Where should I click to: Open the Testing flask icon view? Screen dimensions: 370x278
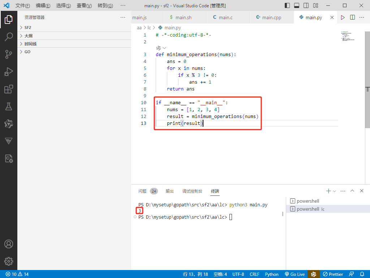tap(9, 106)
